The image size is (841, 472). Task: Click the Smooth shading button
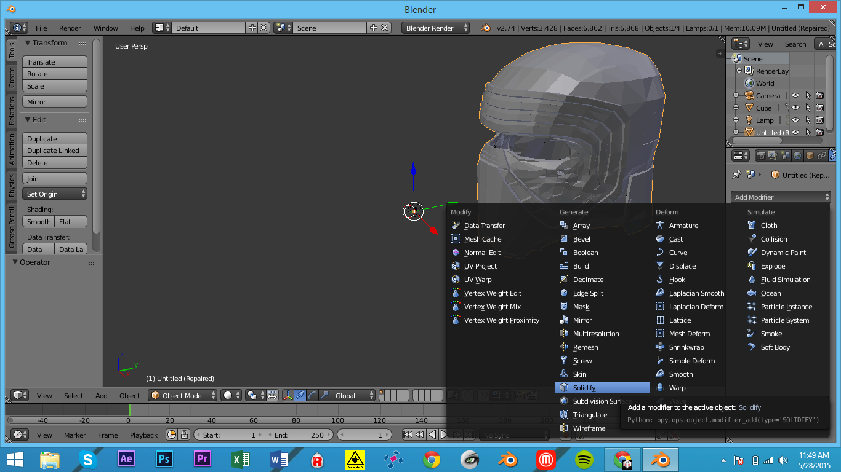[x=39, y=222]
